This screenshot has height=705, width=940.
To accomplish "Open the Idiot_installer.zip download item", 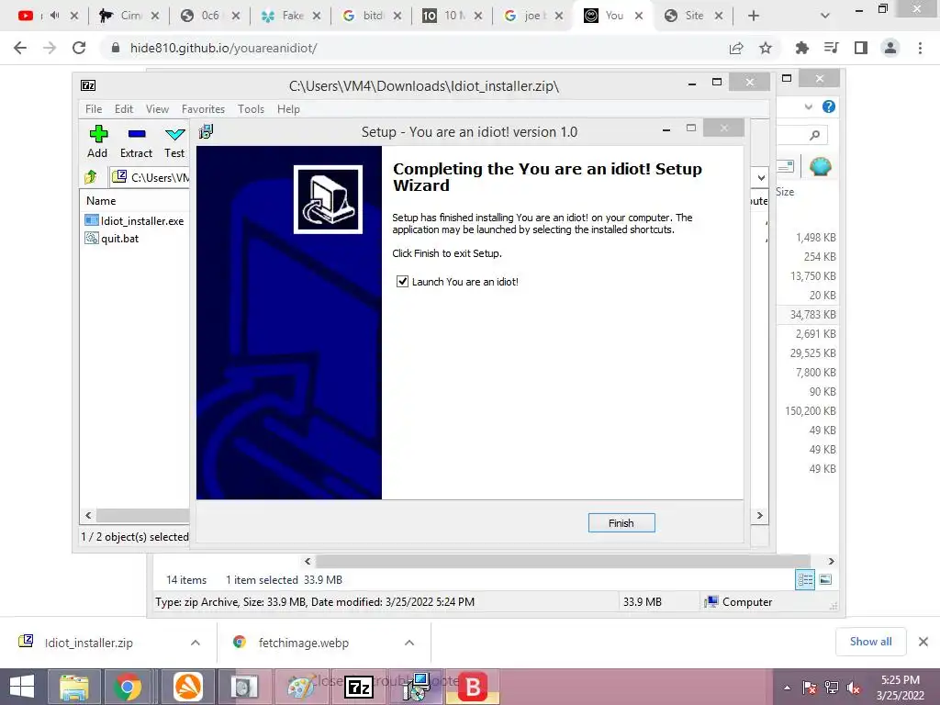I will pos(89,643).
